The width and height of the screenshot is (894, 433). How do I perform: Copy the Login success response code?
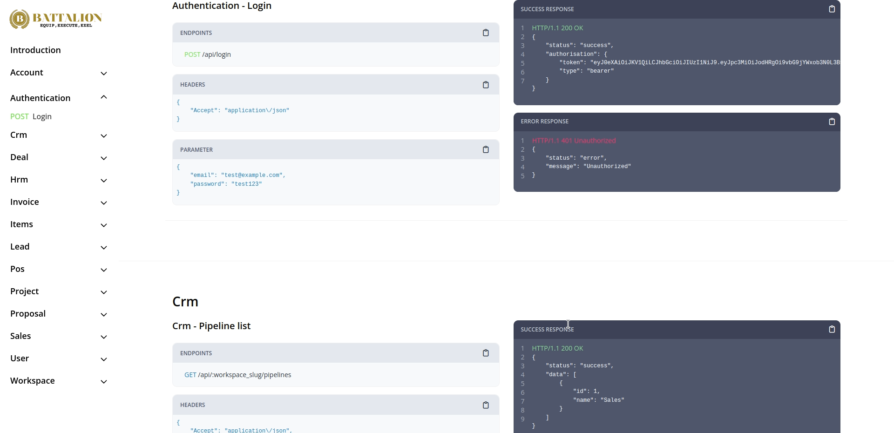pyautogui.click(x=832, y=9)
